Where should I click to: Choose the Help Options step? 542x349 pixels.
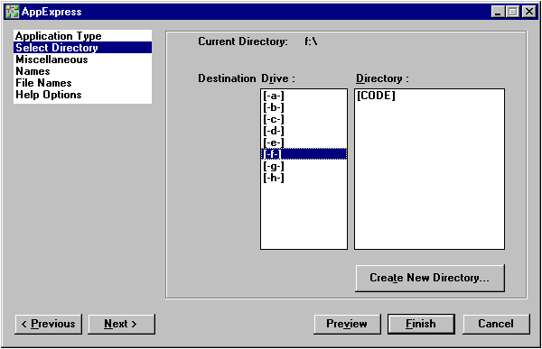(x=82, y=95)
